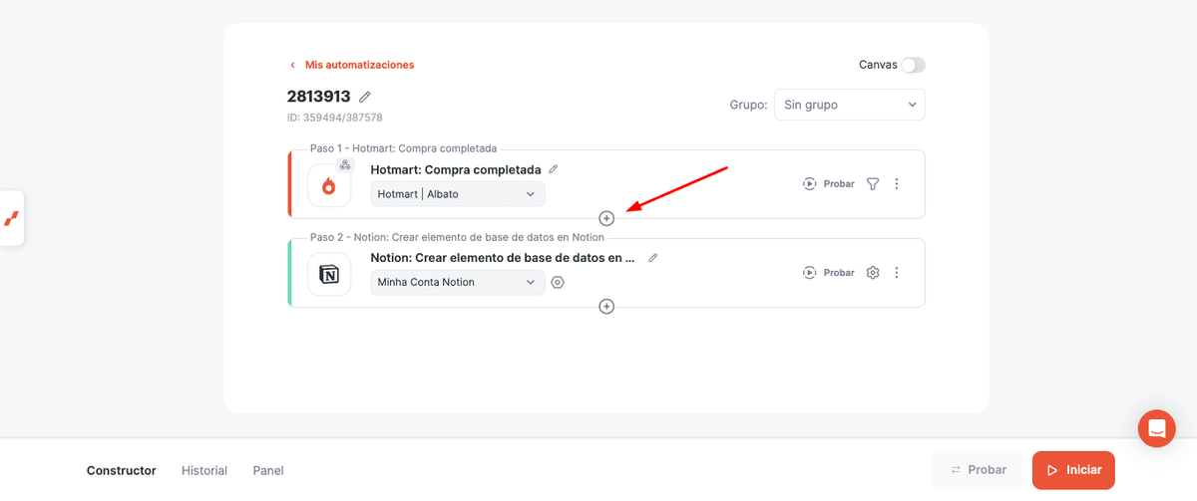Open the Grupo dropdown showing Sin grupo

click(x=850, y=105)
